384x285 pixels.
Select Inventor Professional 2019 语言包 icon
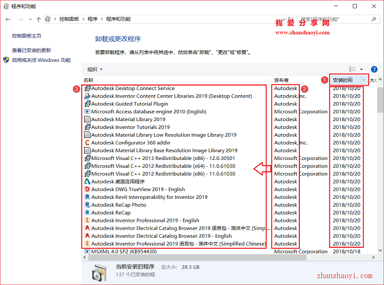87,244
